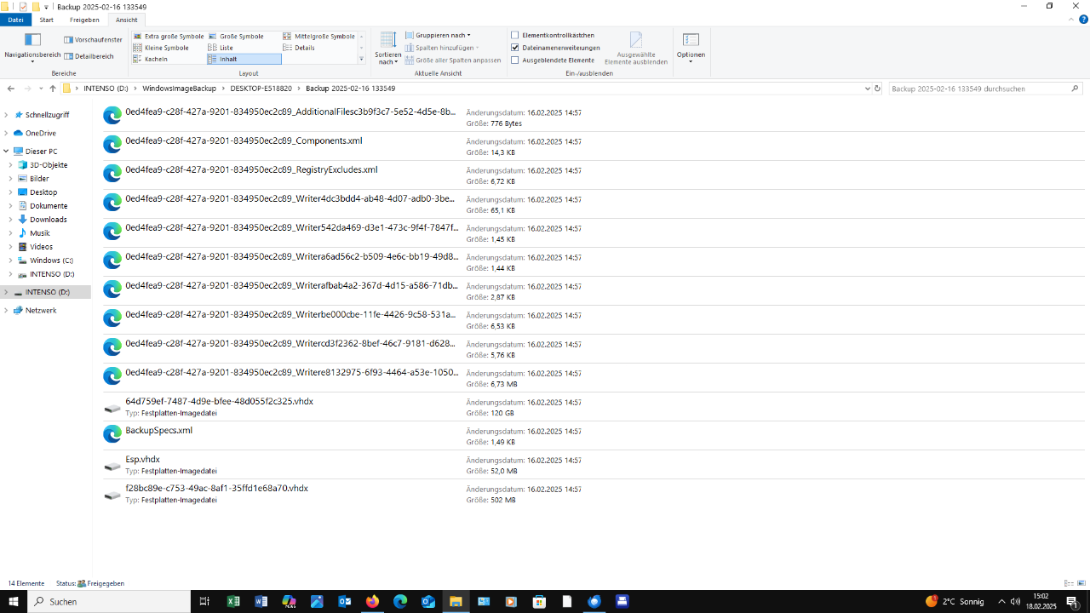Image resolution: width=1090 pixels, height=613 pixels.
Task: Click WindowsImageBackup in address path
Action: pyautogui.click(x=179, y=89)
